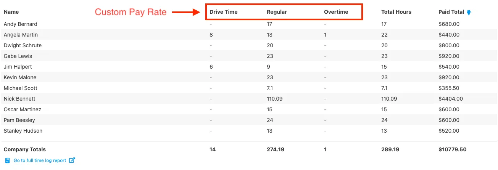
Task: Sort by the Name column header
Action: 11,12
